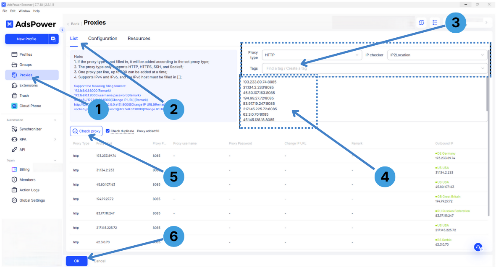Select proxy host 194.99.27.72 cell
This screenshot has height=270, width=496.
coord(105,199)
